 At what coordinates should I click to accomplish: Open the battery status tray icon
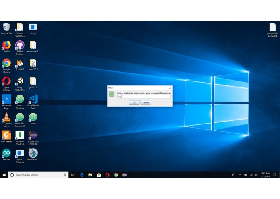[245, 175]
